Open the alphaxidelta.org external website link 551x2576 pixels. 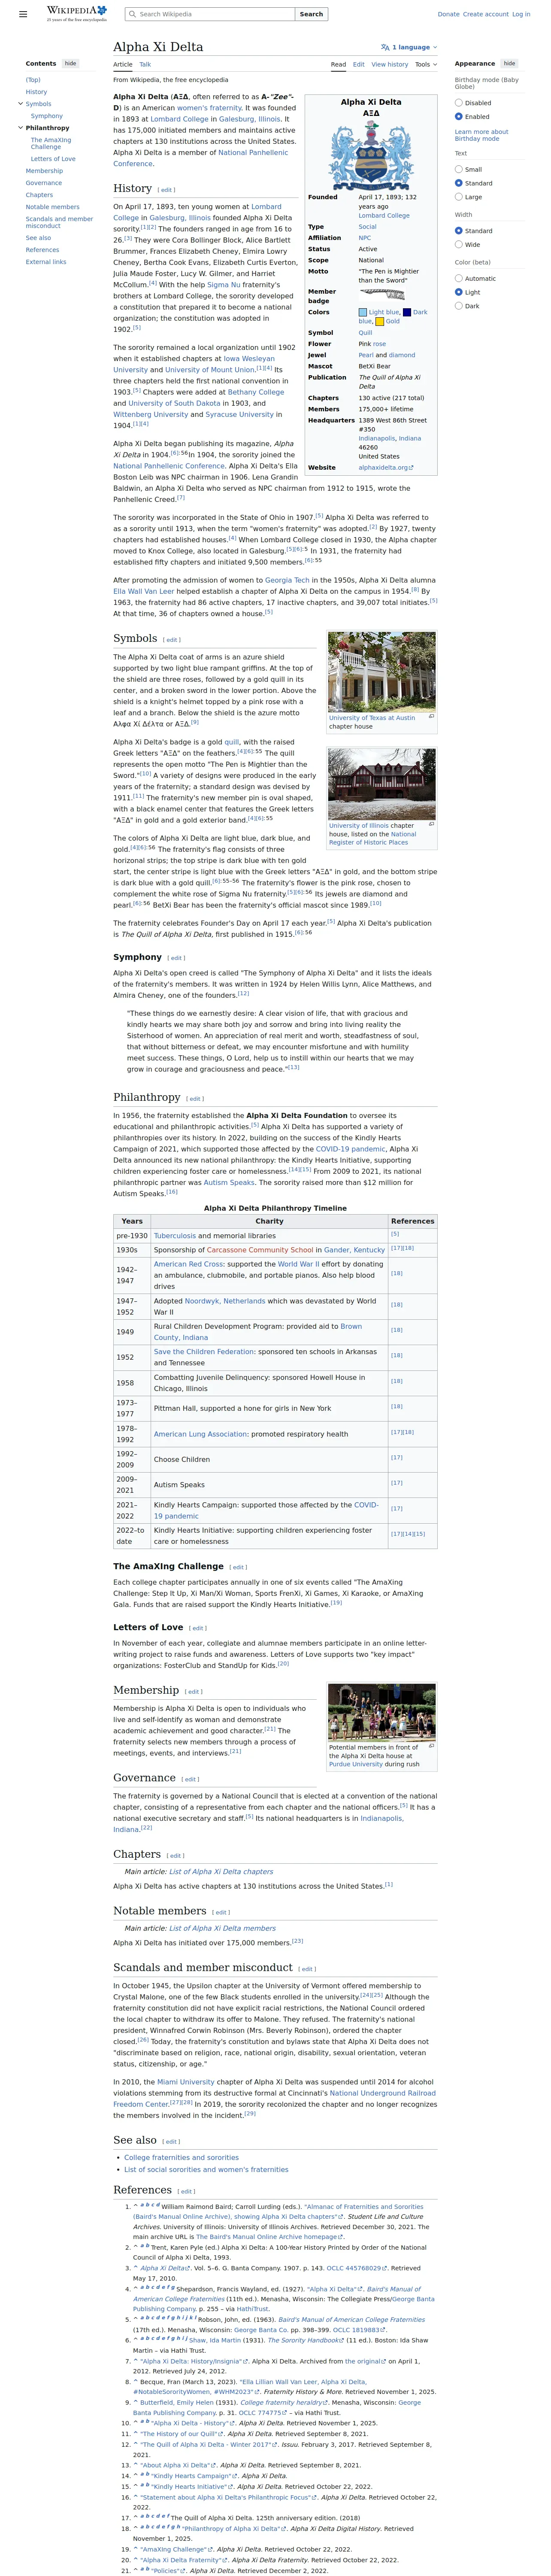[x=385, y=467]
